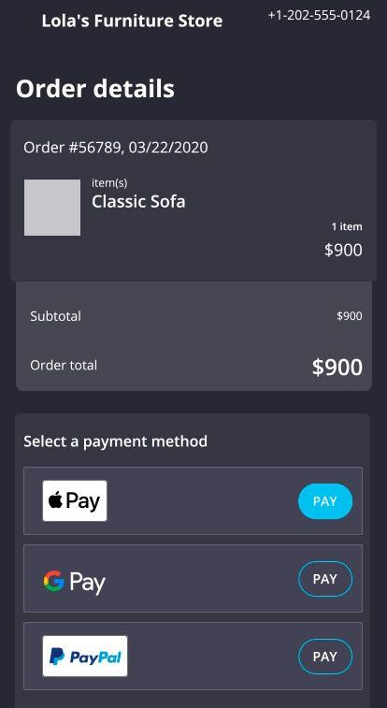Click the Subtotal label
Image resolution: width=387 pixels, height=708 pixels.
[55, 316]
